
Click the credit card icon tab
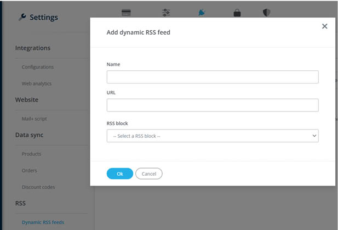[125, 12]
